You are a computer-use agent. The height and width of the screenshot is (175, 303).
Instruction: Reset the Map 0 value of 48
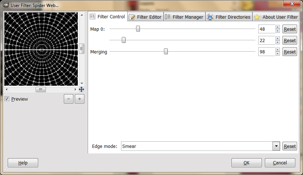pos(290,29)
